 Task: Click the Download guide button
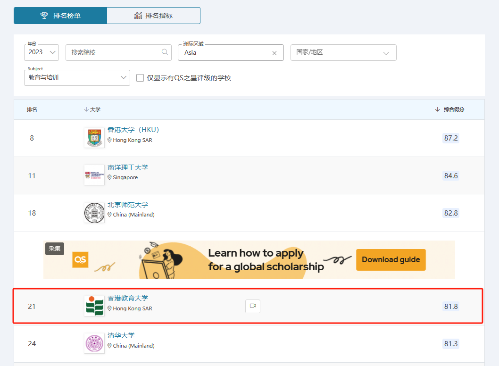point(391,260)
